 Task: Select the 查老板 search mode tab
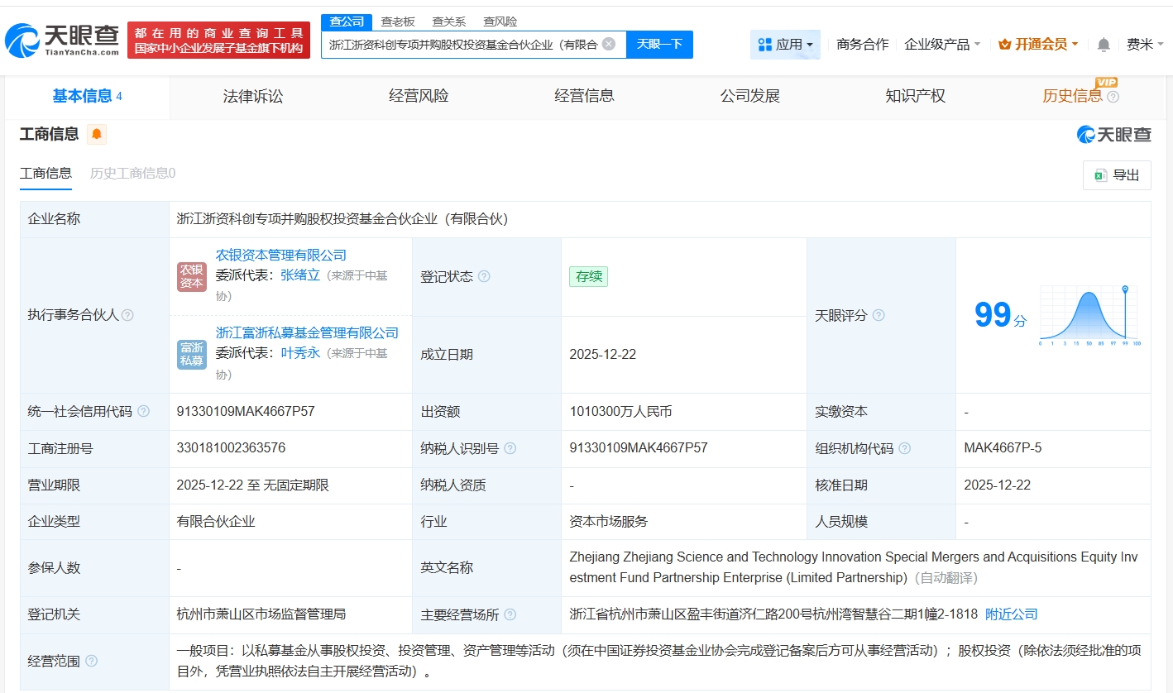(x=398, y=22)
